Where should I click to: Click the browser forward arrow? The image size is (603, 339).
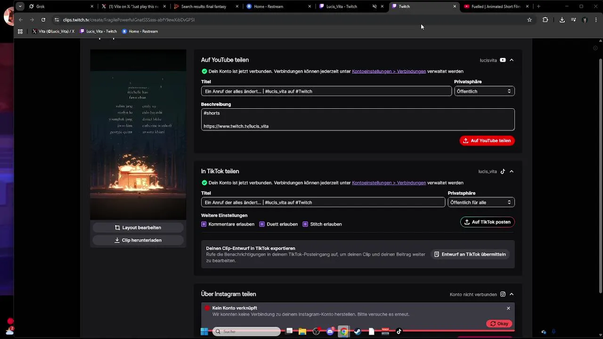click(x=32, y=20)
